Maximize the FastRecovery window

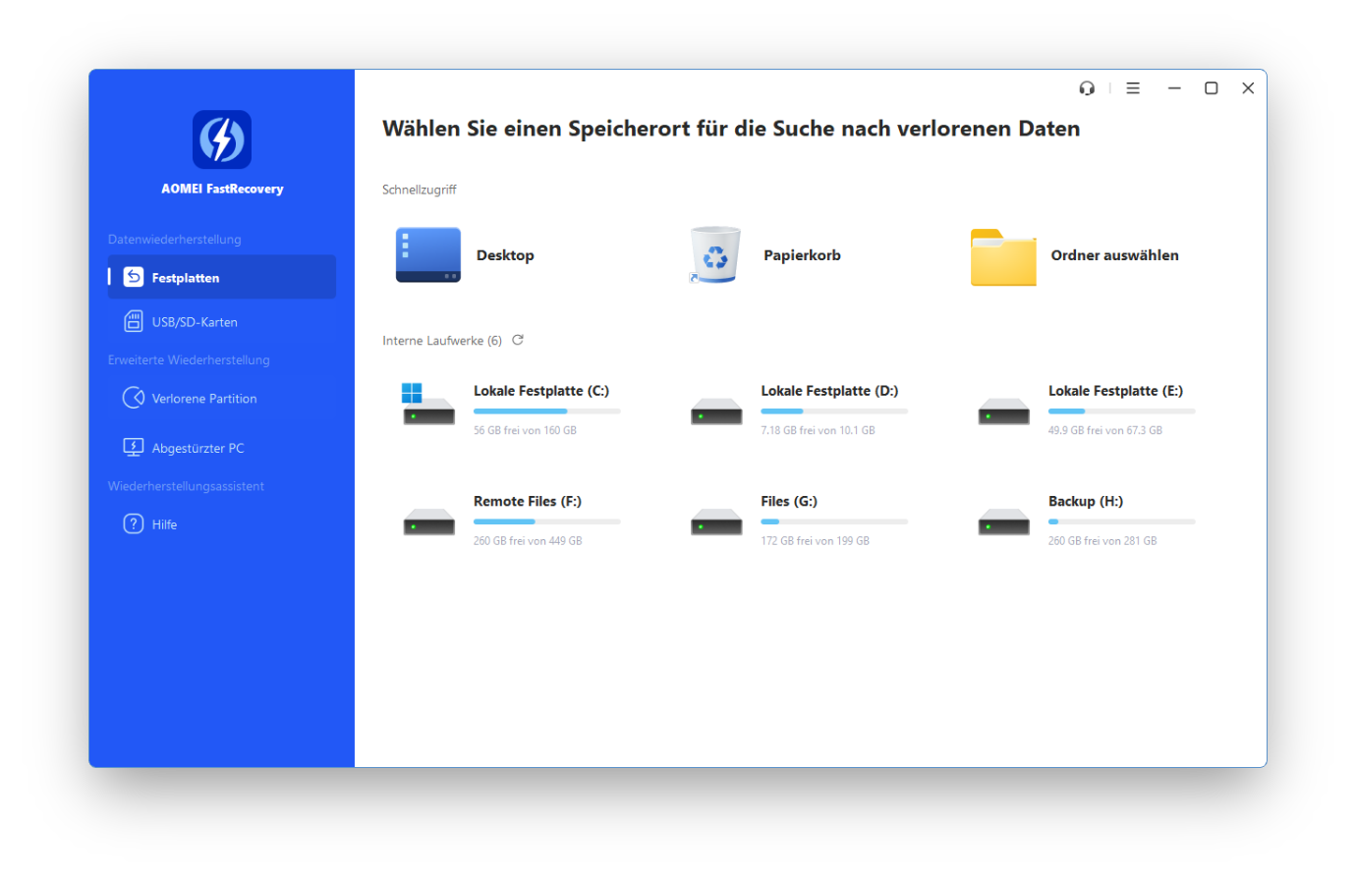[x=1212, y=88]
